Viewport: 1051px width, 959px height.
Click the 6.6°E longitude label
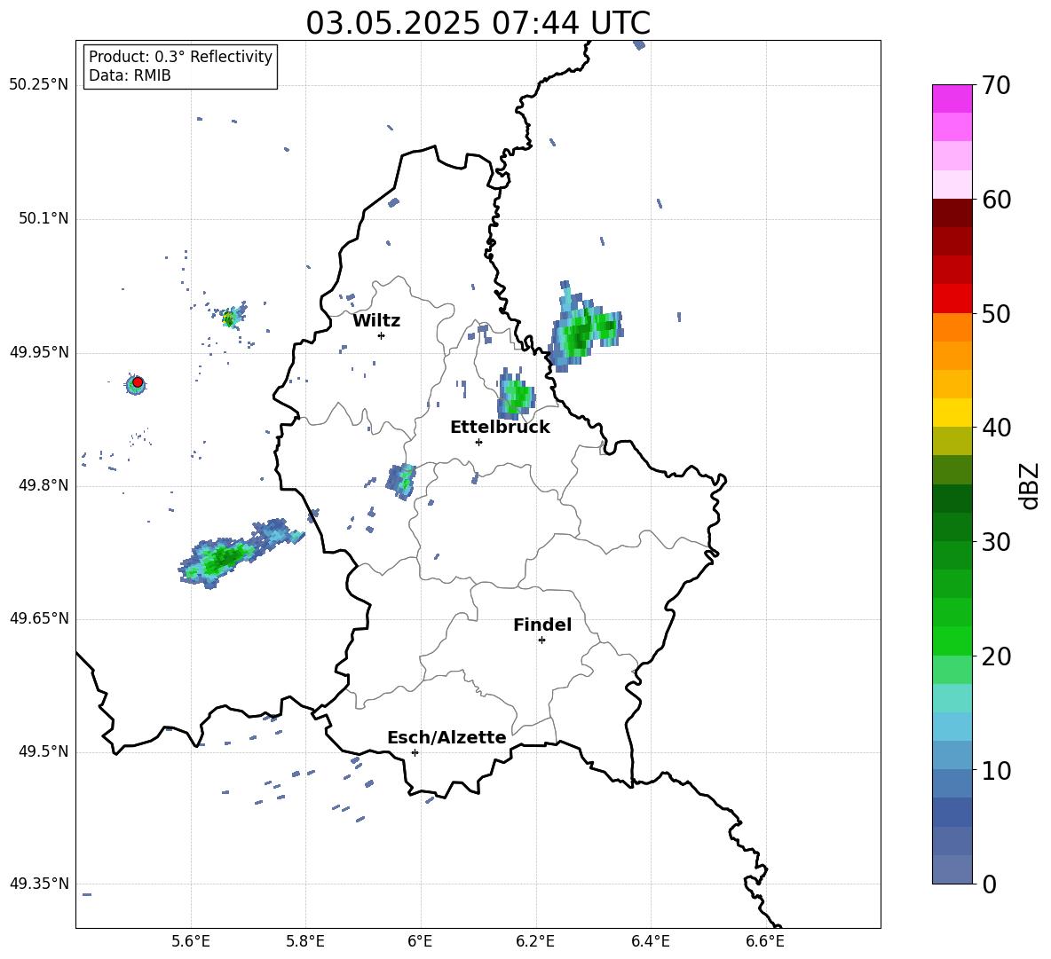click(x=765, y=941)
